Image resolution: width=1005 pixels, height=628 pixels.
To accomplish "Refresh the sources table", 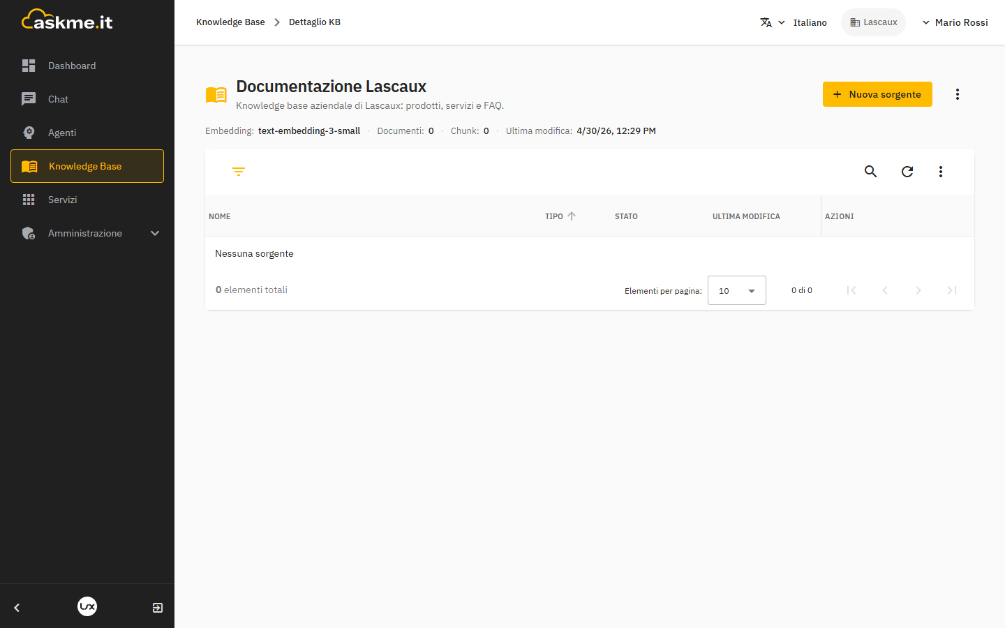I will tap(907, 172).
